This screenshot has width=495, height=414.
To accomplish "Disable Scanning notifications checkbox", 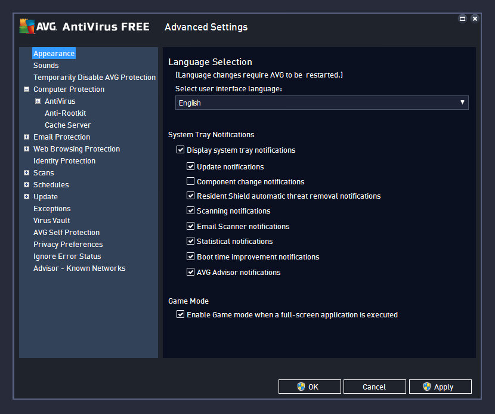I will click(x=190, y=211).
